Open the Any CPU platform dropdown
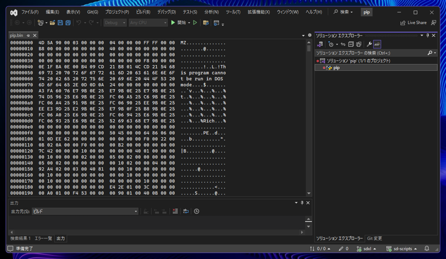This screenshot has height=259, width=446. point(148,22)
